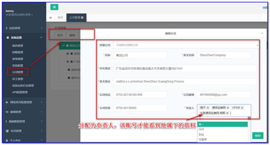Click the 保存 button
The width and height of the screenshot is (270, 145).
click(x=258, y=136)
